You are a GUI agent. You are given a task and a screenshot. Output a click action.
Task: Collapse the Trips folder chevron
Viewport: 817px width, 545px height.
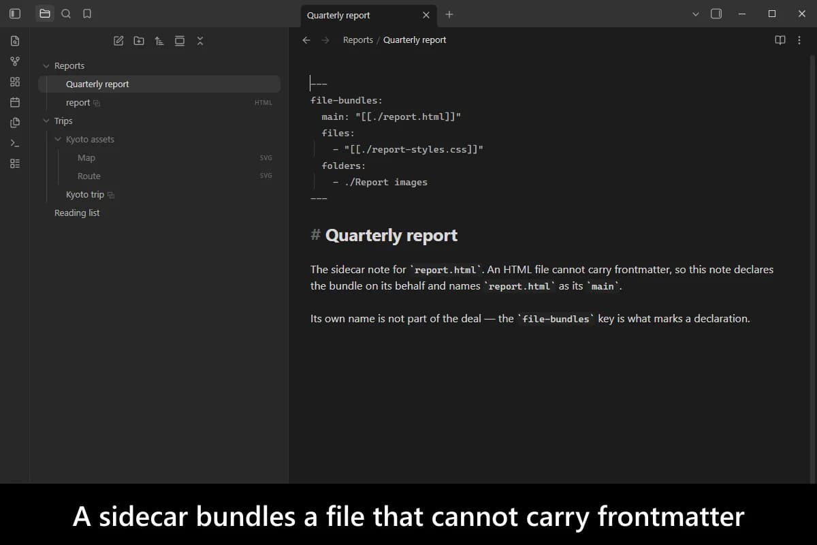pos(46,121)
